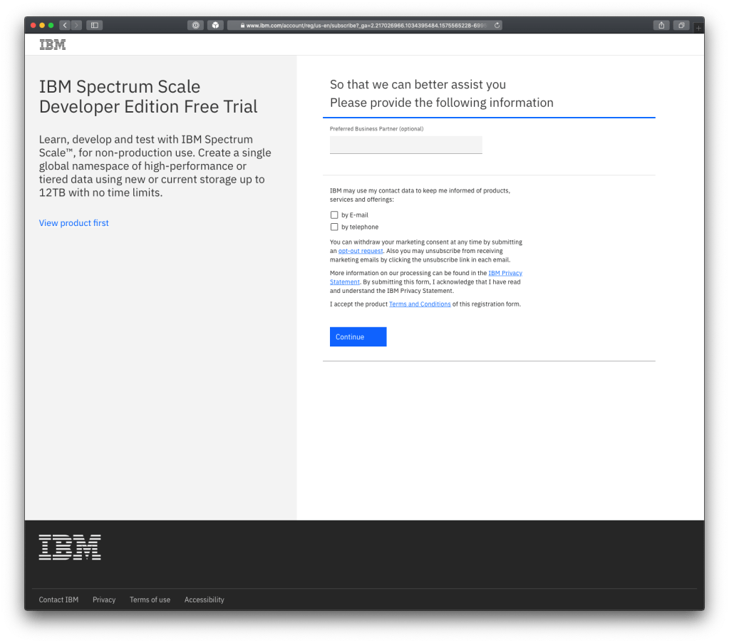Image resolution: width=729 pixels, height=643 pixels.
Task: Follow the "opt-out request" link
Action: click(361, 251)
